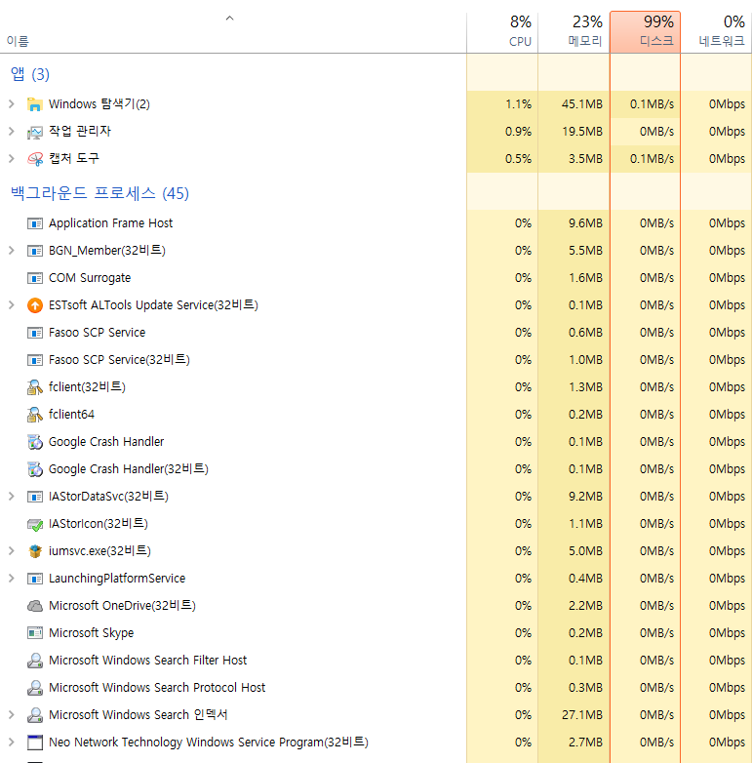Select the Application Frame Host row
This screenshot has width=752, height=763.
click(x=376, y=223)
